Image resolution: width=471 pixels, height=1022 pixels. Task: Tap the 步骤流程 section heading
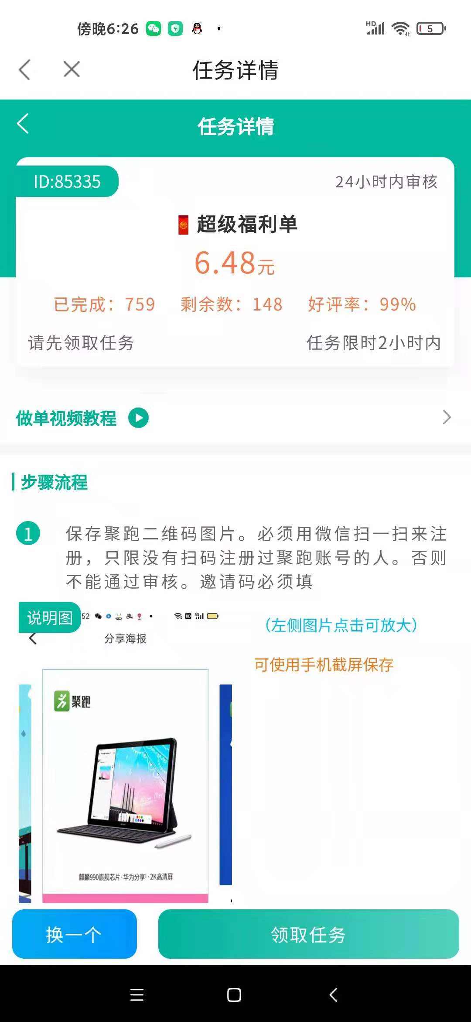(54, 483)
